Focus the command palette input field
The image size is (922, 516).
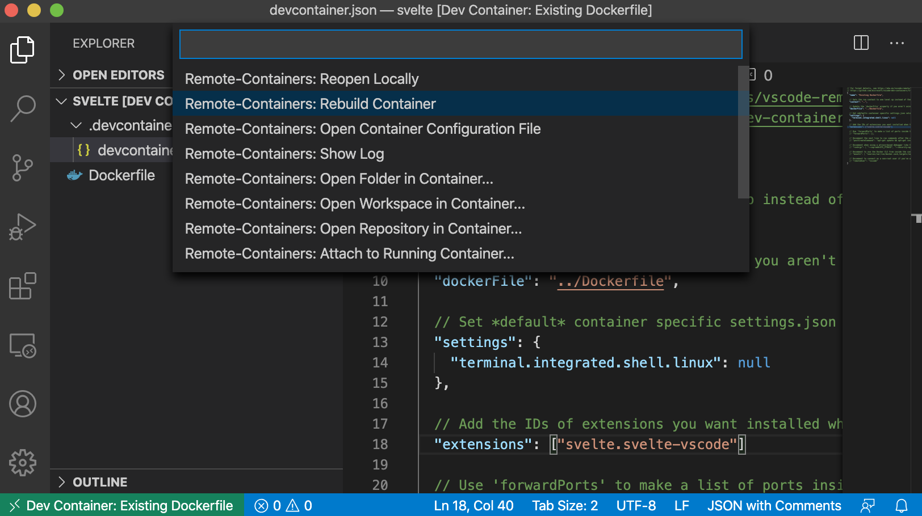tap(461, 44)
